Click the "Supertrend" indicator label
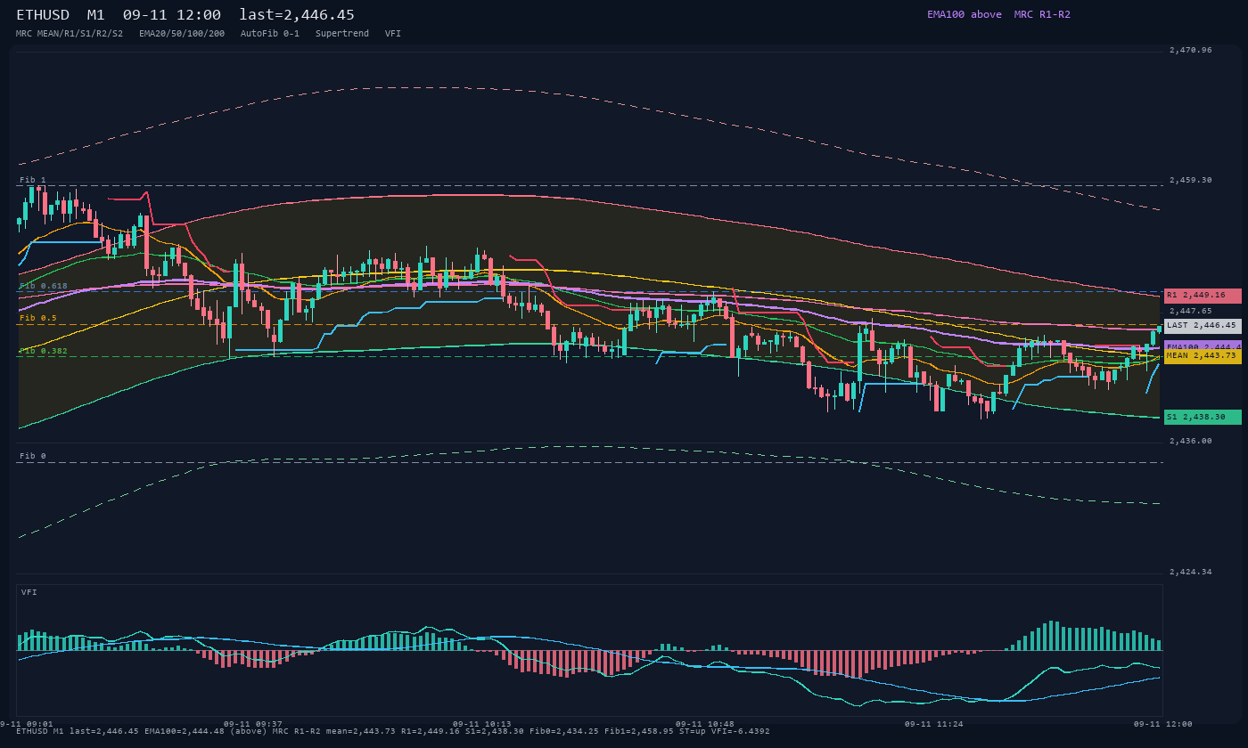This screenshot has width=1248, height=748. click(x=342, y=34)
